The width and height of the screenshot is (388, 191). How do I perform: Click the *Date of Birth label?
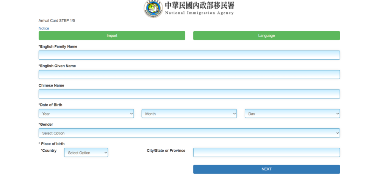[50, 105]
